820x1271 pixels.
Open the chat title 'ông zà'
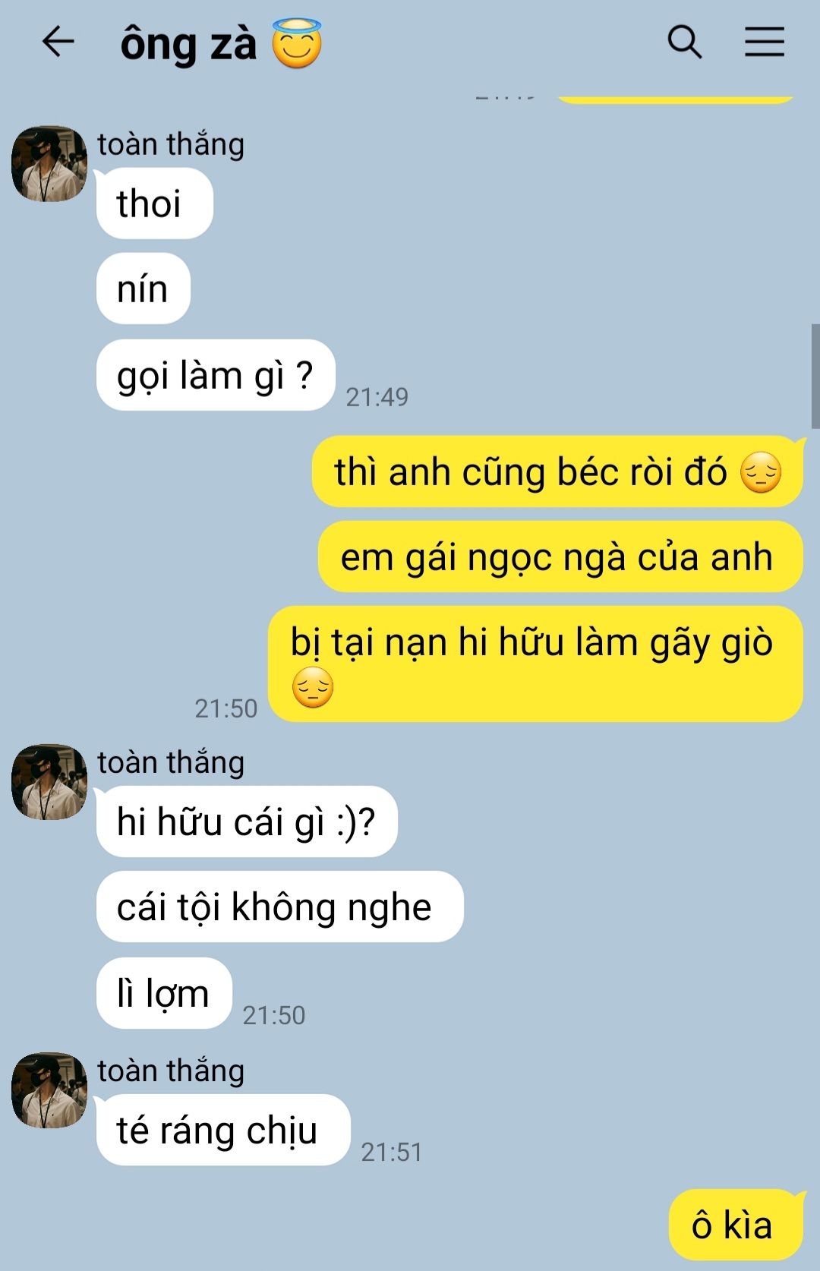pyautogui.click(x=188, y=44)
